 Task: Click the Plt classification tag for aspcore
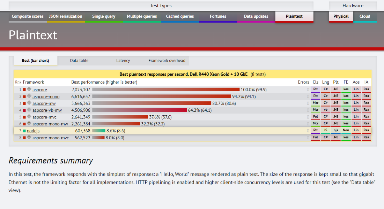pos(316,90)
